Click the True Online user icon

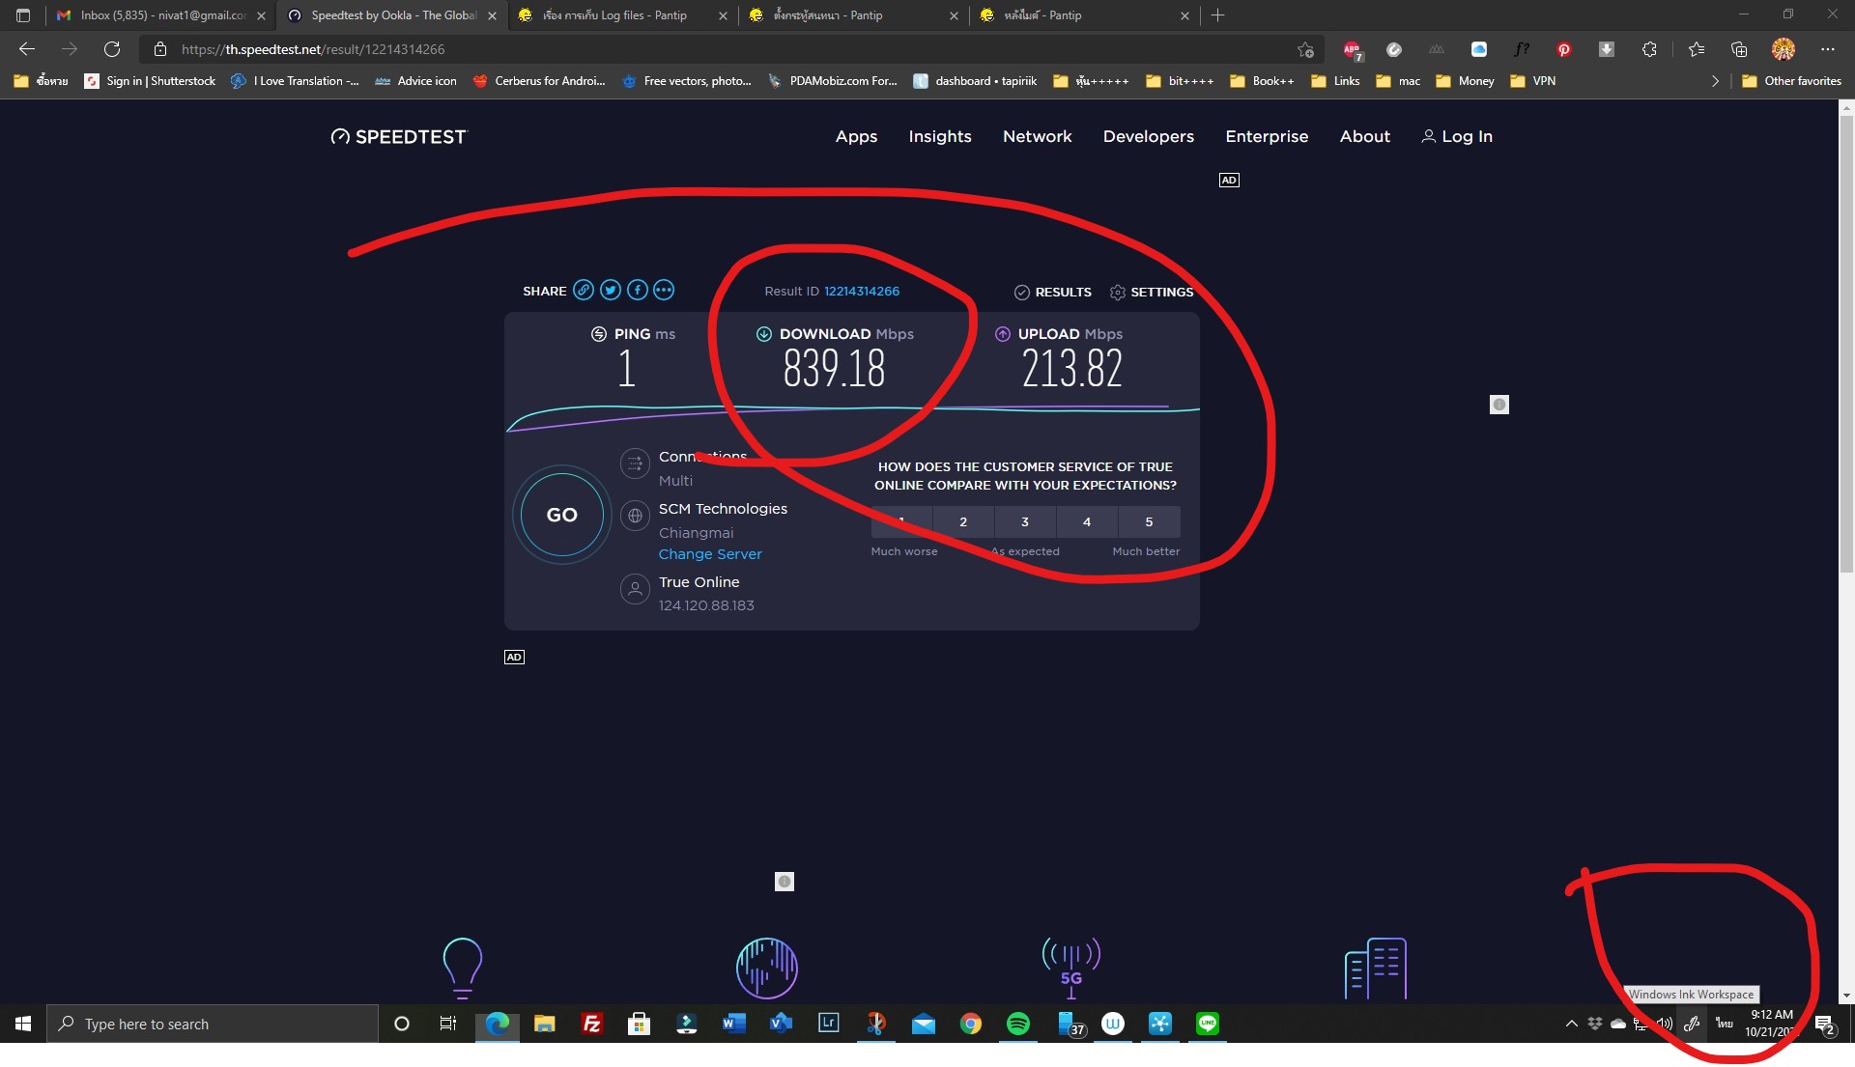coord(635,589)
